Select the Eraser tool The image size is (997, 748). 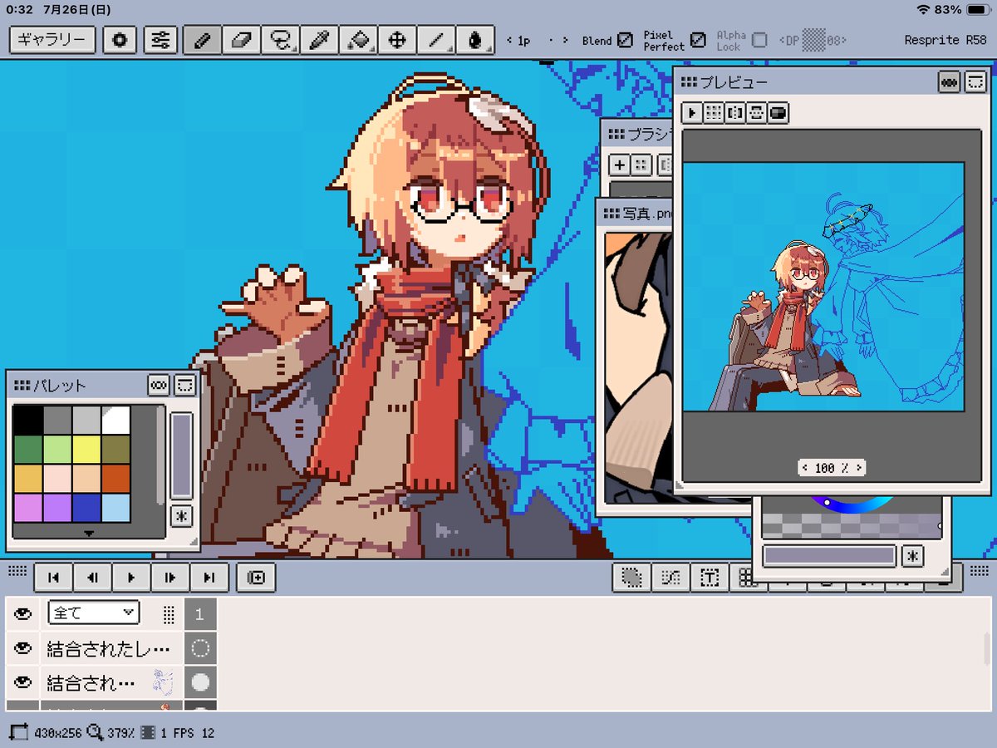tap(241, 40)
